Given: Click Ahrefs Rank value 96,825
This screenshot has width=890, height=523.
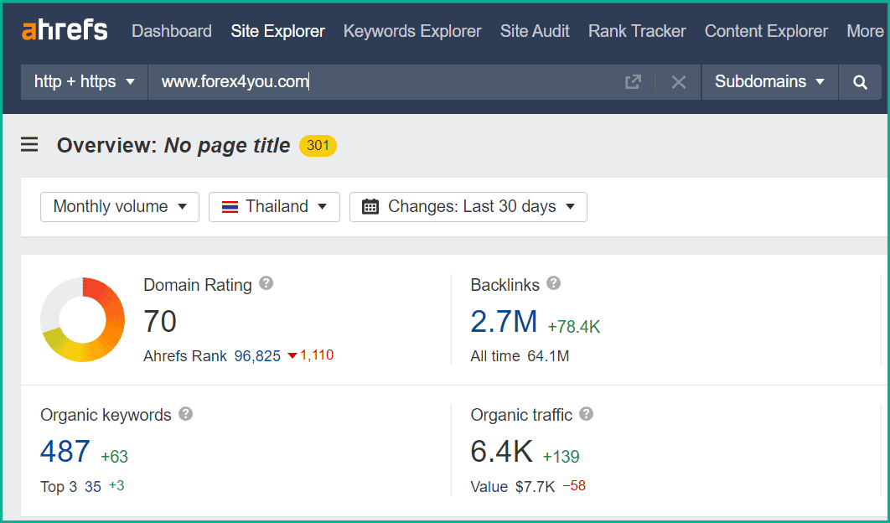Looking at the screenshot, I should [257, 356].
